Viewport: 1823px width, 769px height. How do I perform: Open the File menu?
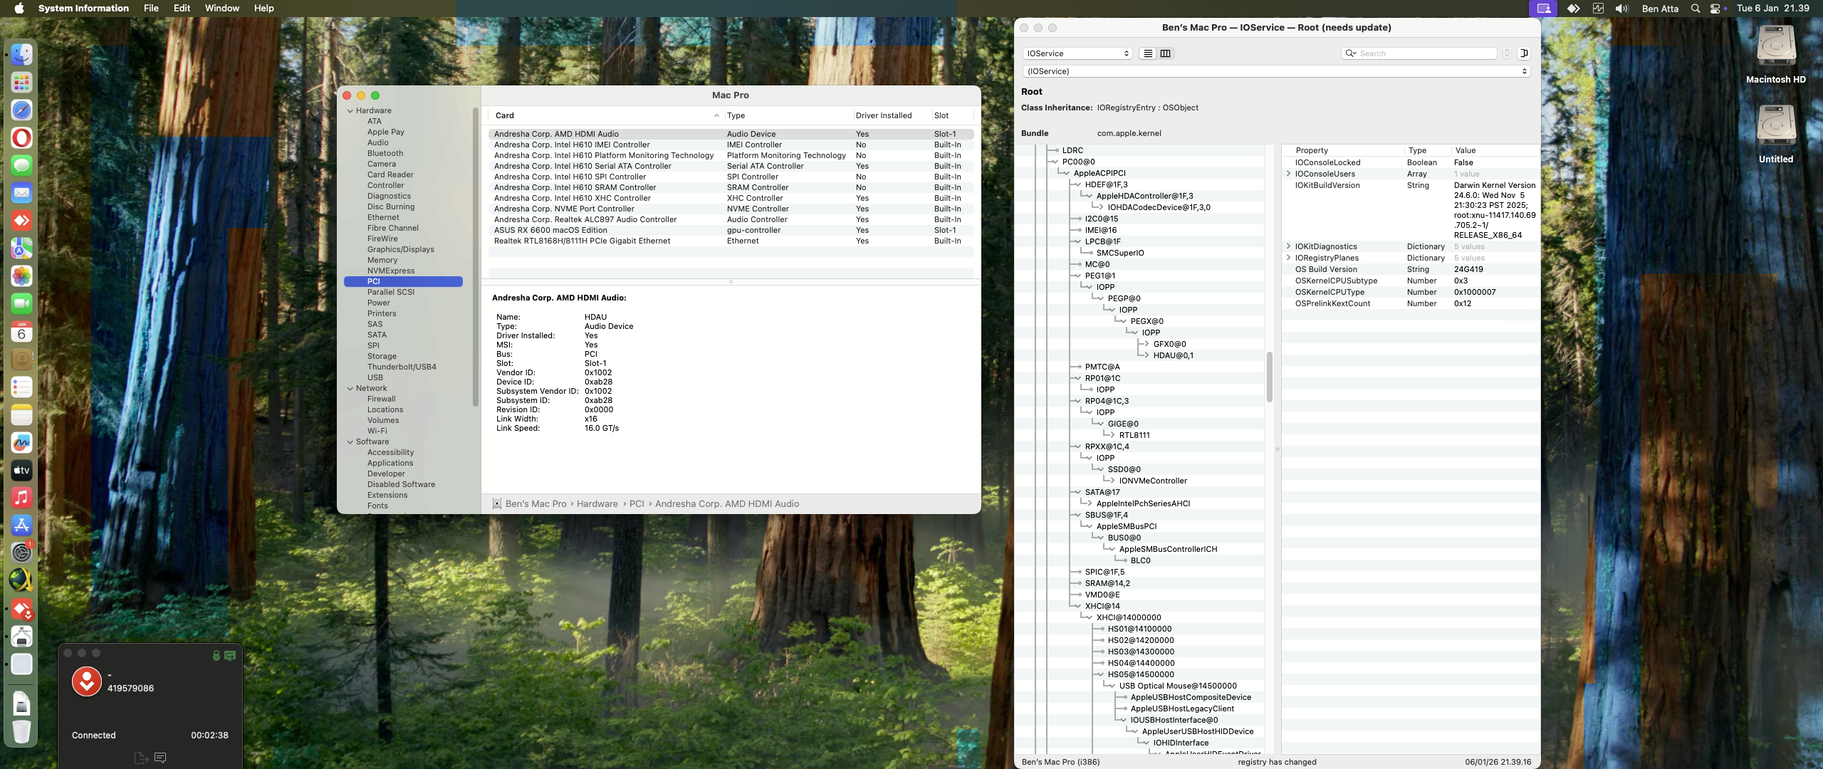(x=151, y=9)
